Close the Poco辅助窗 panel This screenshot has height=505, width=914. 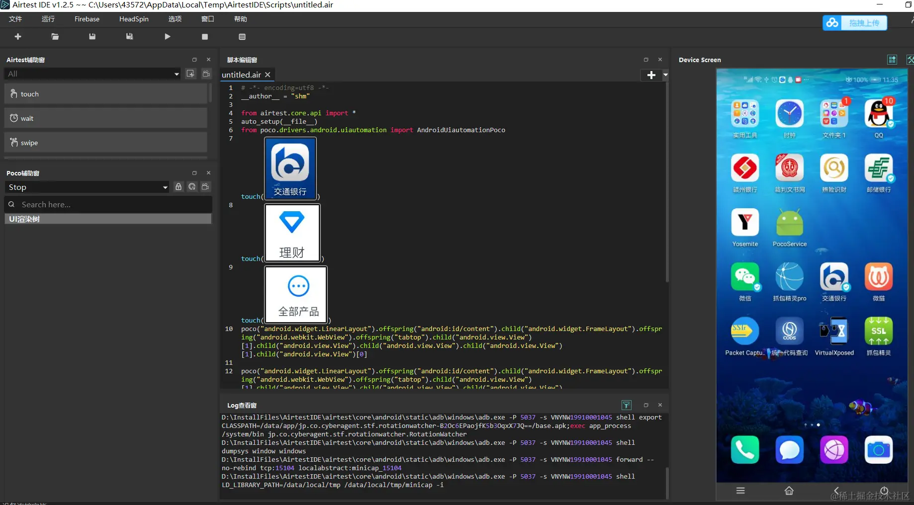tap(208, 173)
